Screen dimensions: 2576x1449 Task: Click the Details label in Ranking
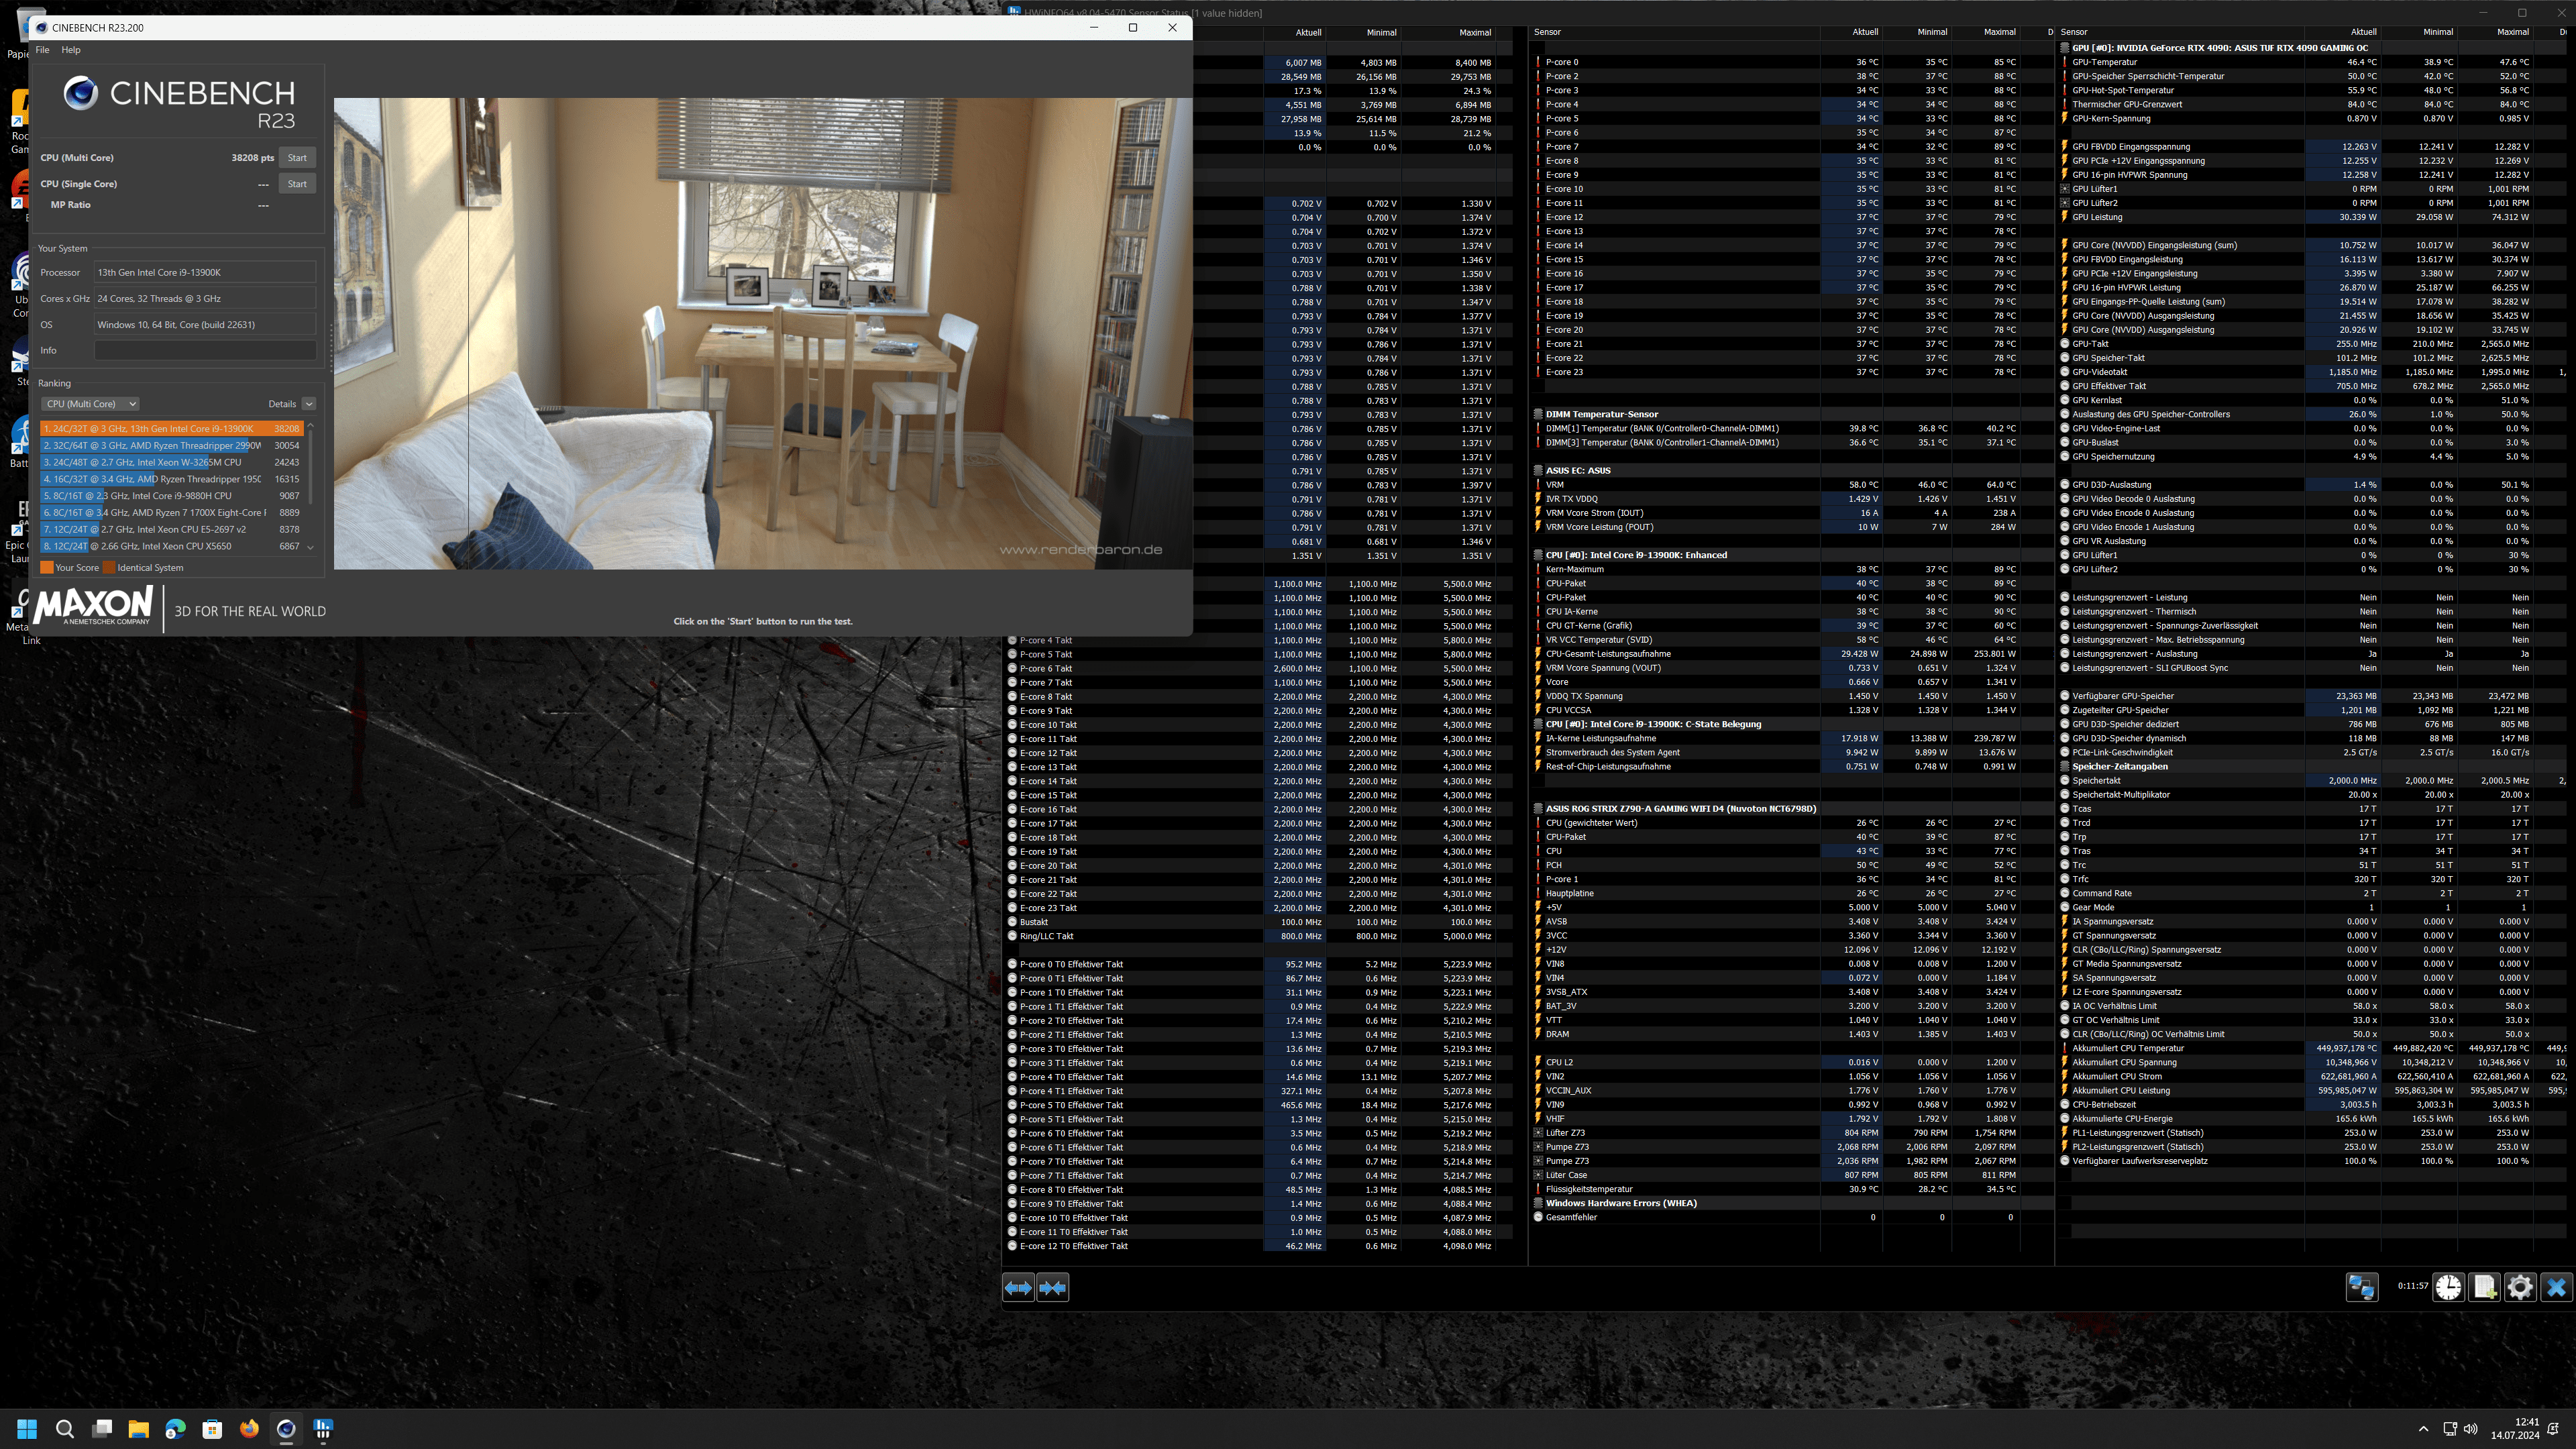(282, 404)
